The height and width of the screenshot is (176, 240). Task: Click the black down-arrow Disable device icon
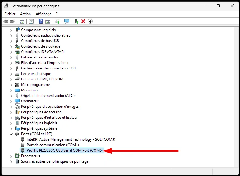(x=90, y=21)
